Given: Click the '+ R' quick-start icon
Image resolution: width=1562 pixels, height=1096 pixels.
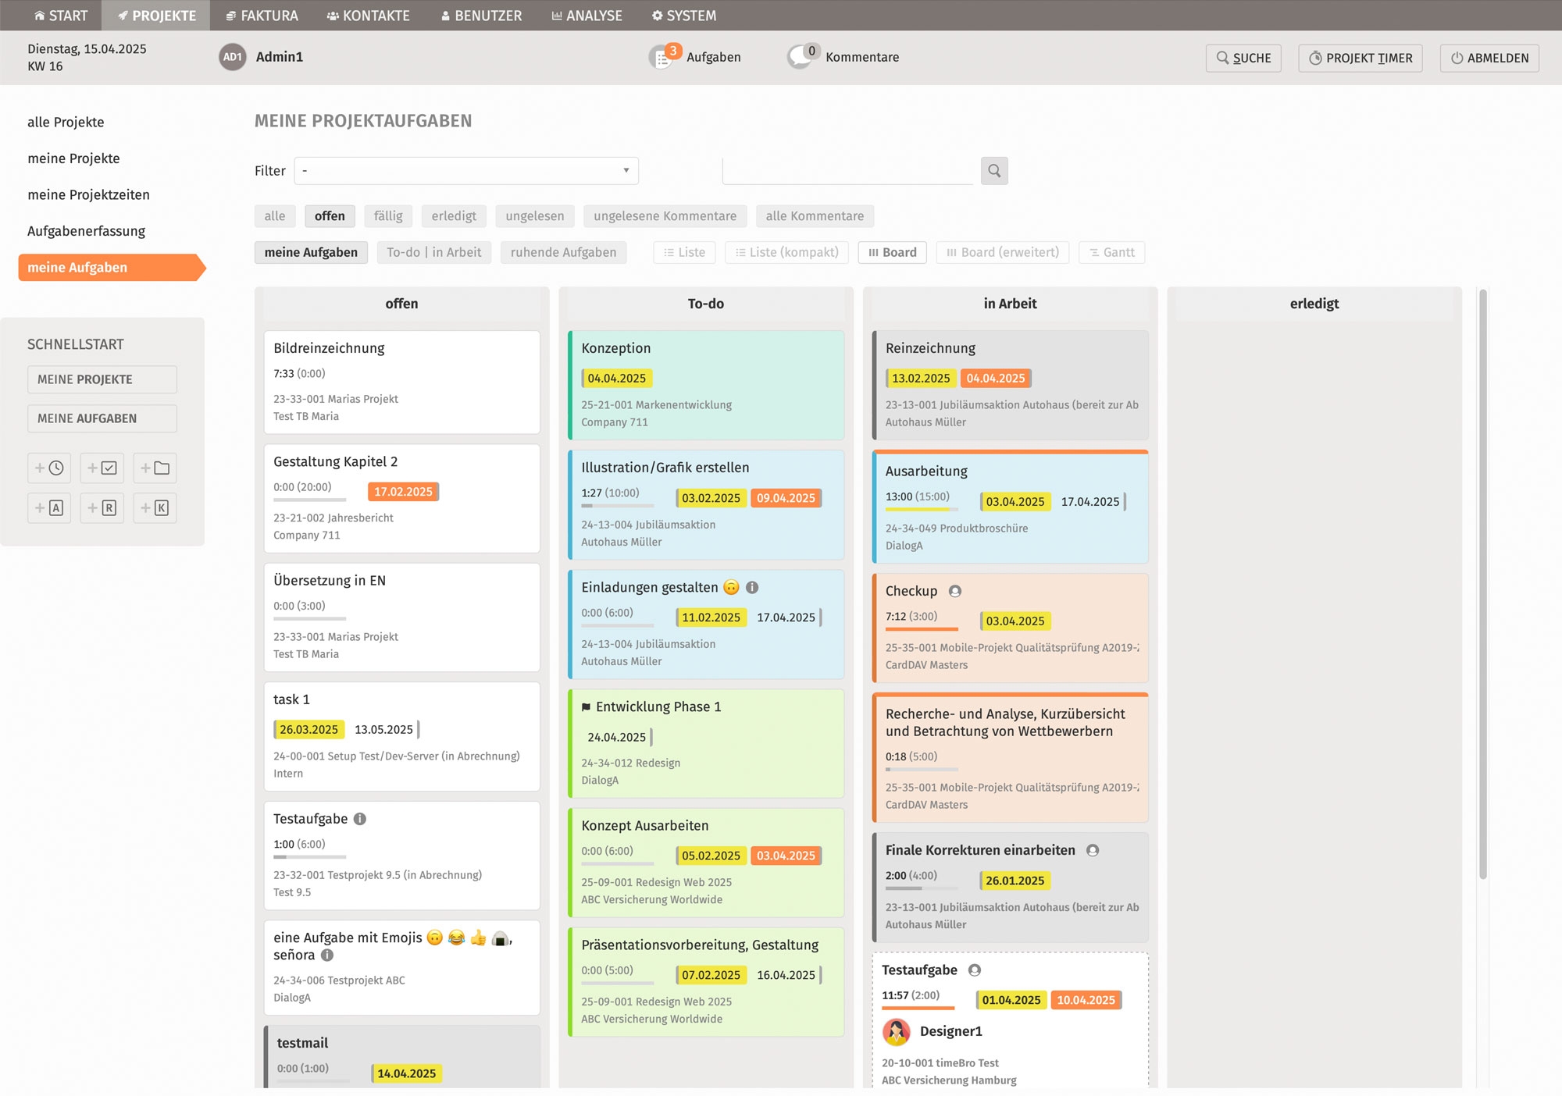Looking at the screenshot, I should (x=102, y=508).
